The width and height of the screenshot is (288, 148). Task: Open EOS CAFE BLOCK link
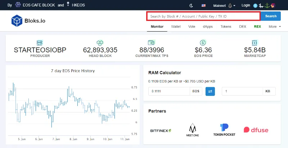(39, 5)
